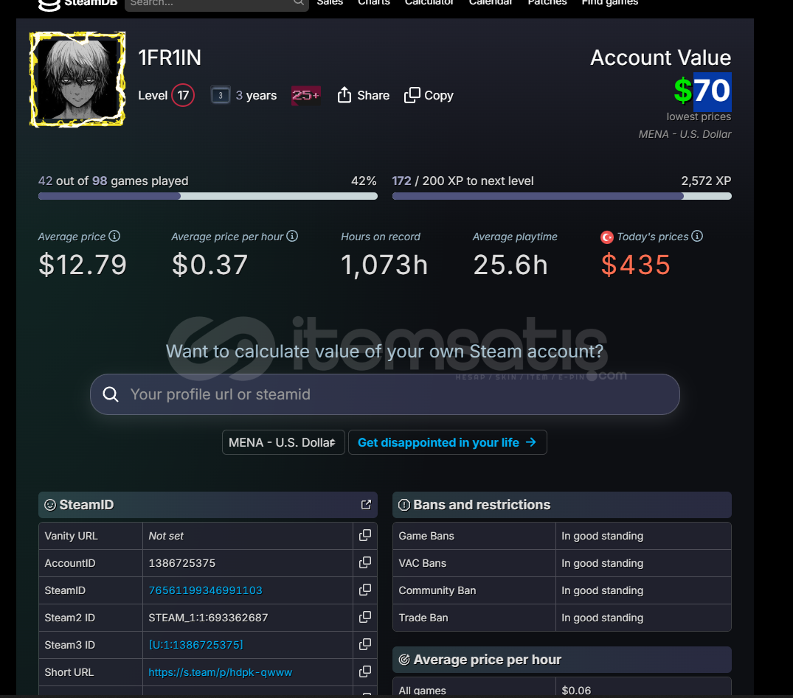The height and width of the screenshot is (698, 793).
Task: Click info icon beside Today's prices
Action: 697,236
